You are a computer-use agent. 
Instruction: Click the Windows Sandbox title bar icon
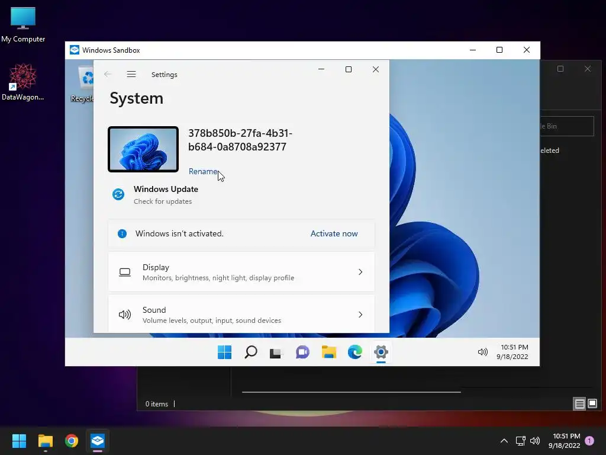[75, 50]
